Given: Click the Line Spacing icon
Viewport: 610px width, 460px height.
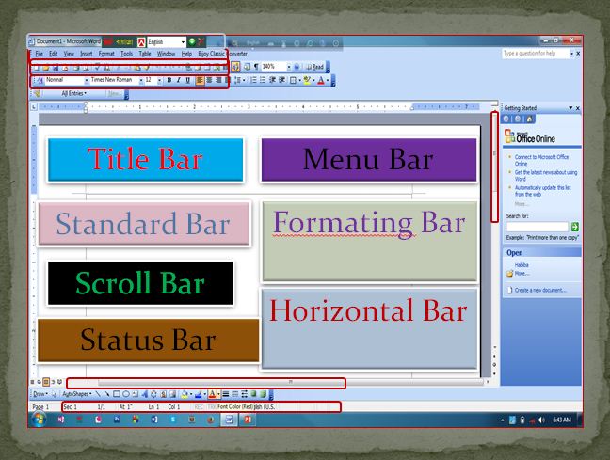Looking at the screenshot, I should [x=238, y=80].
